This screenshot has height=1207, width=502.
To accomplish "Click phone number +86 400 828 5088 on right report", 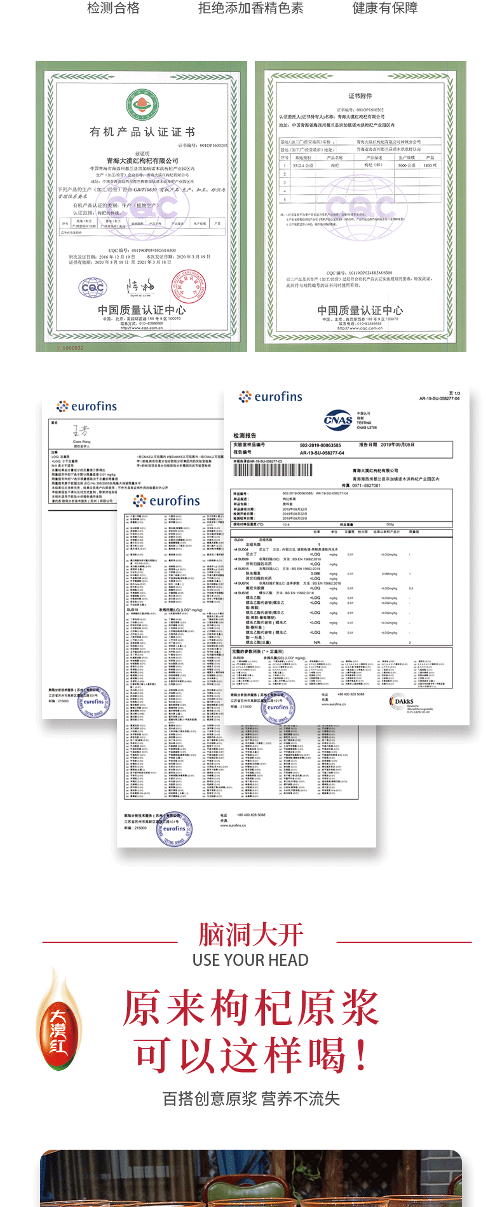I will [351, 694].
